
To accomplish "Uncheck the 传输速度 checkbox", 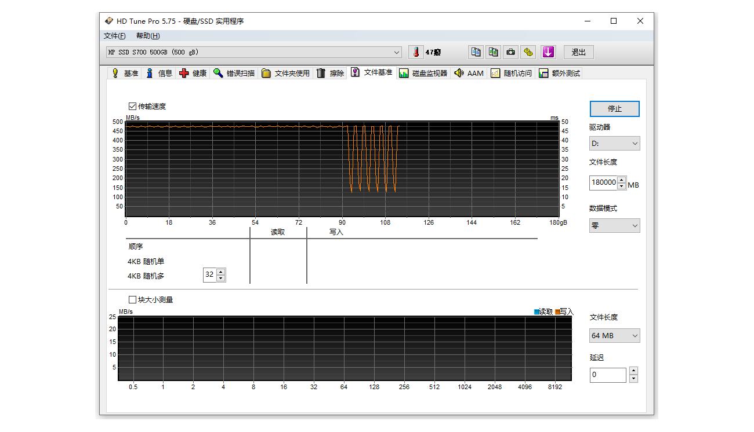I will tap(132, 107).
